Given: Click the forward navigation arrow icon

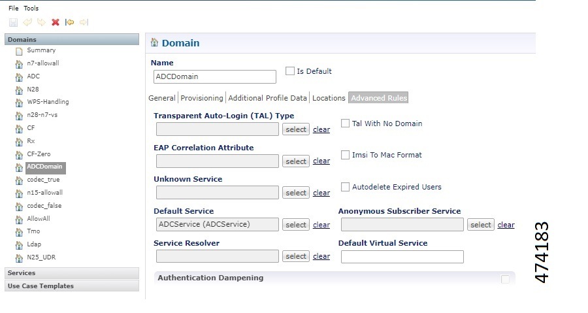Looking at the screenshot, I should (x=84, y=22).
